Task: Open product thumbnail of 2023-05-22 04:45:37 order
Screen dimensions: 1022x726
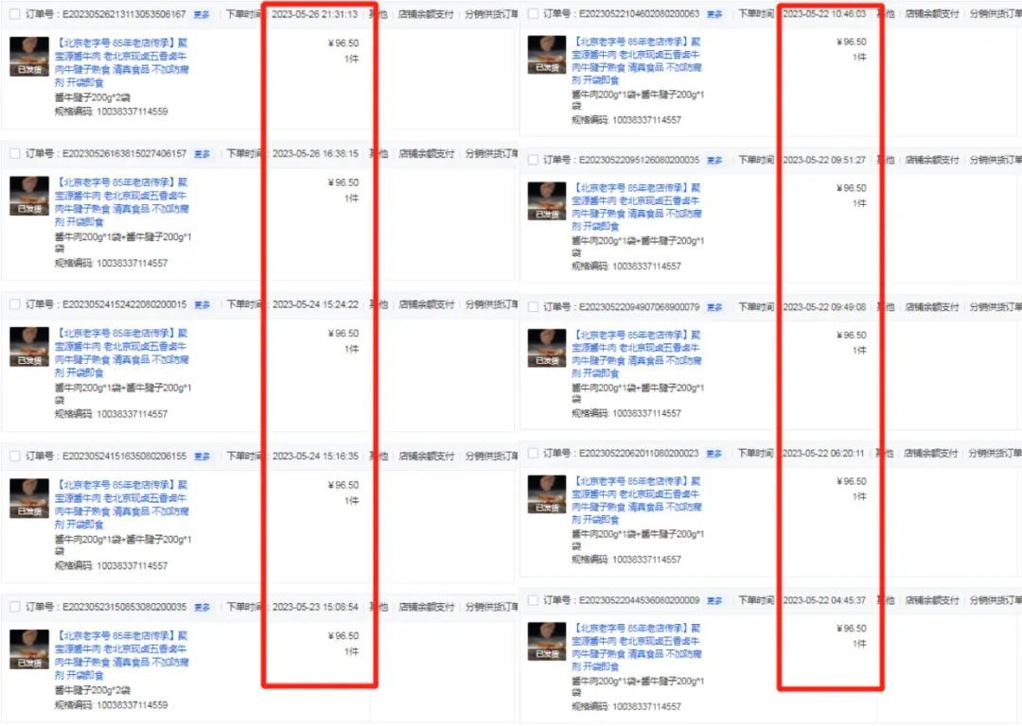Action: tap(547, 641)
